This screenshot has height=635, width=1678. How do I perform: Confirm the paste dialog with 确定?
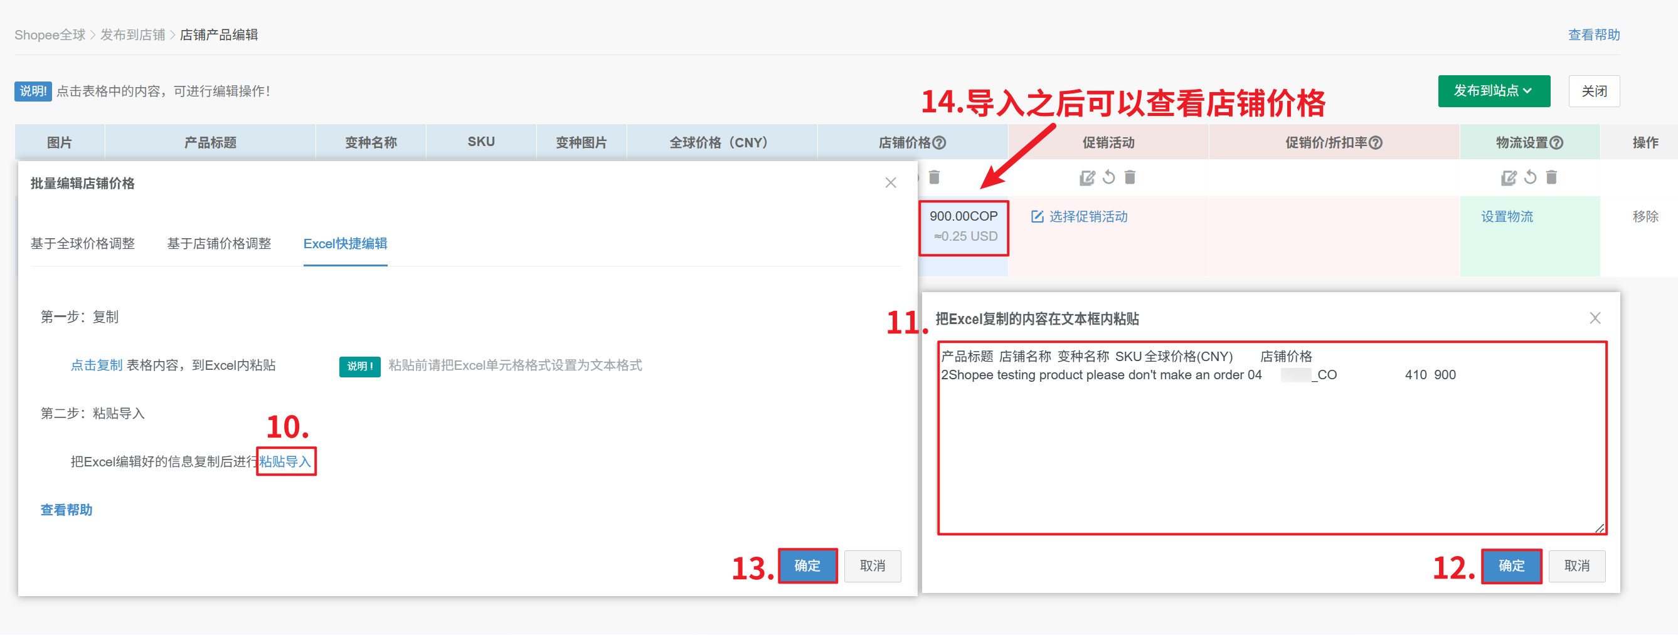pos(1511,565)
